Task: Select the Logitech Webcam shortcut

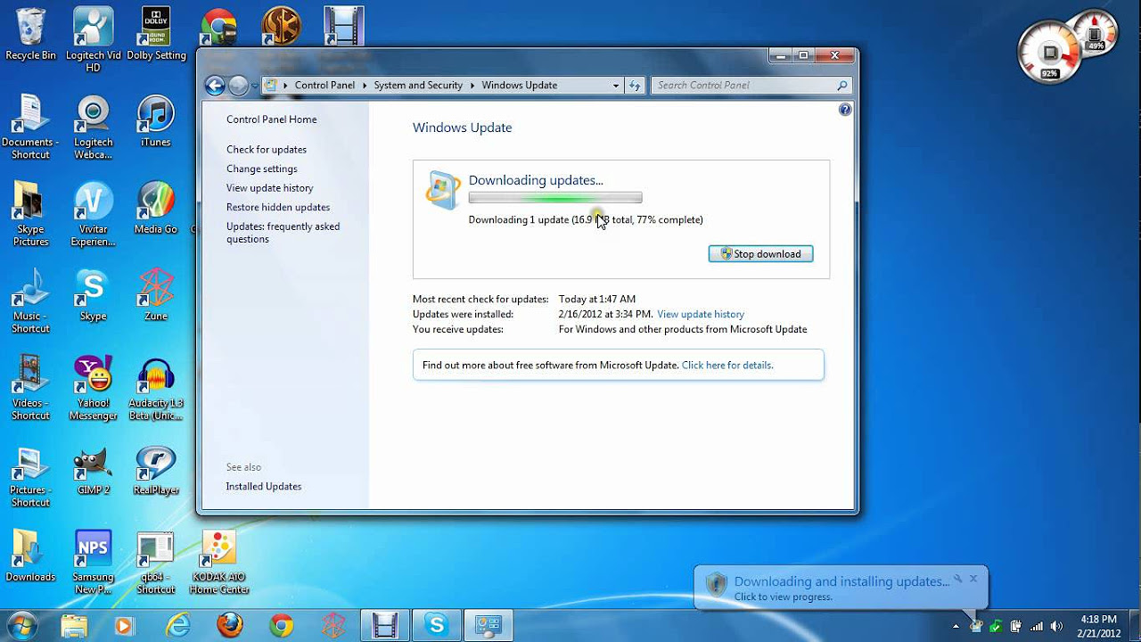Action: coord(93,128)
